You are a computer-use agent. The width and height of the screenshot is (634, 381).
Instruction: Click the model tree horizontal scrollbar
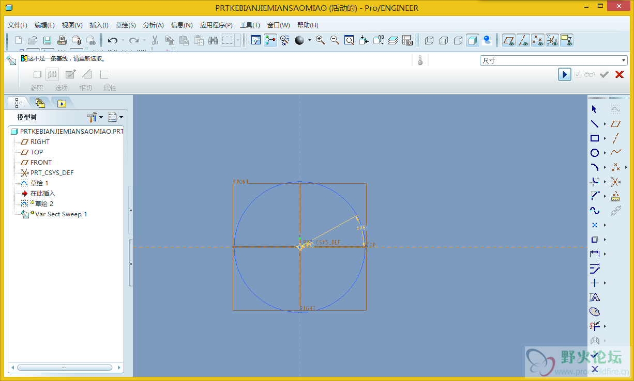65,368
